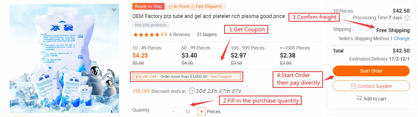Image resolution: width=418 pixels, height=117 pixels.
Task: Select the 50 - 99 Pieces price tier
Action: click(x=196, y=55)
